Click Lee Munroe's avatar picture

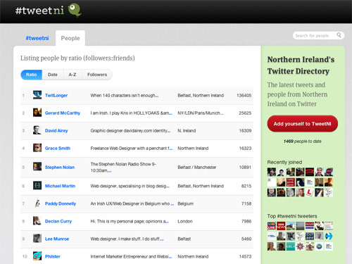point(37,239)
